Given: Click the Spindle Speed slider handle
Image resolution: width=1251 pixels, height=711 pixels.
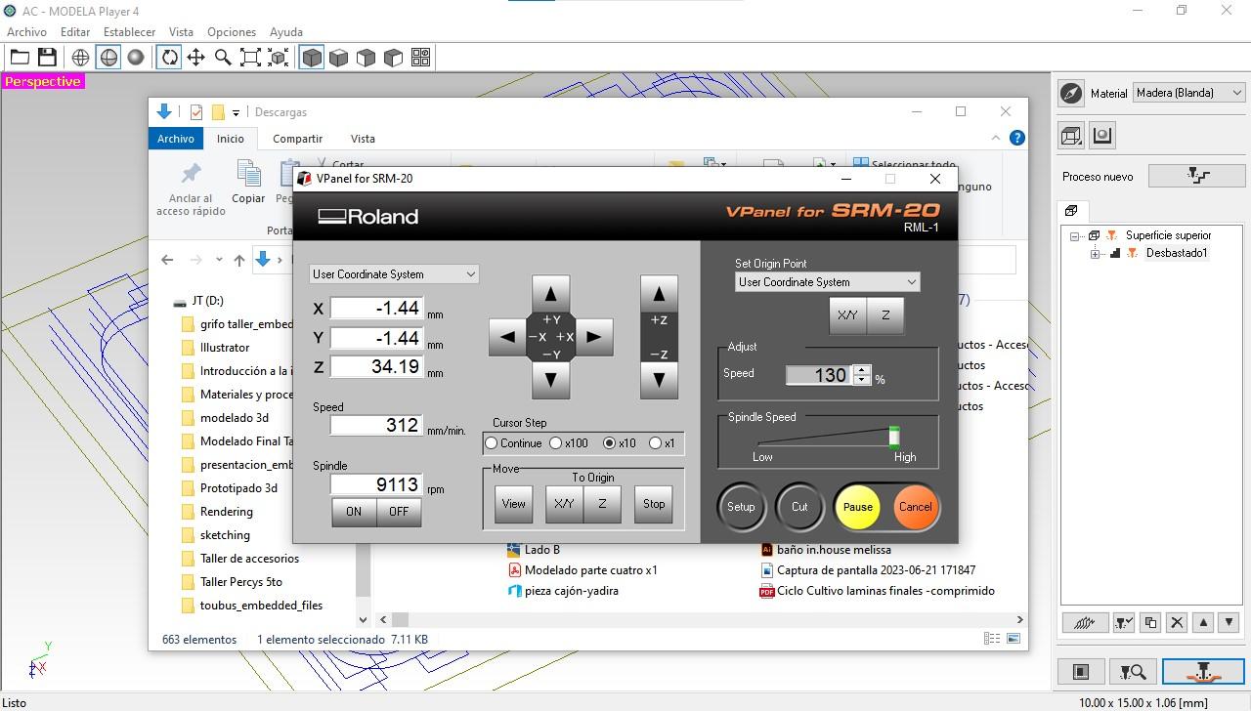Looking at the screenshot, I should (x=893, y=437).
